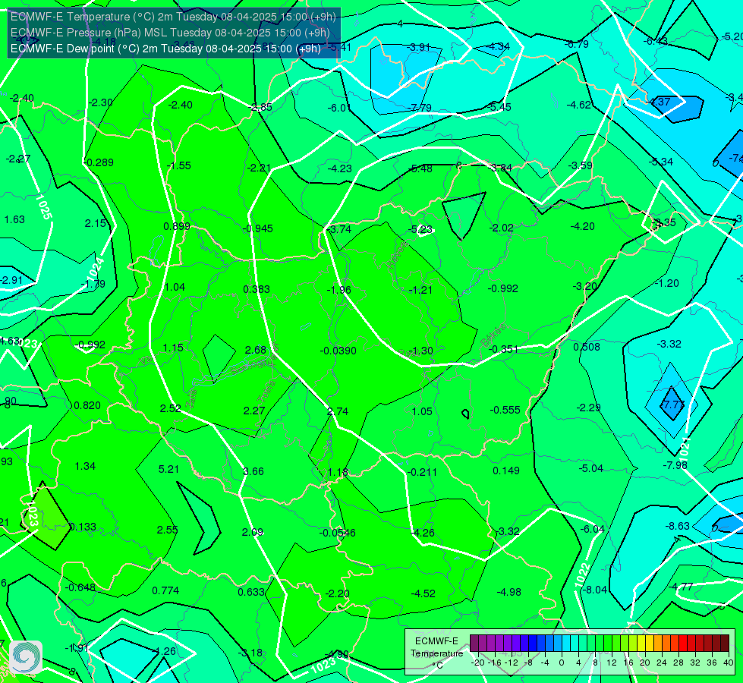Click the dew point value '1.34'
The height and width of the screenshot is (683, 743).
(x=85, y=467)
